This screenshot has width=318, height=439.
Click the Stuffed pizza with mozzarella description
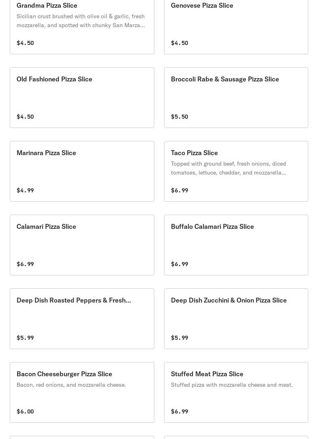(x=232, y=385)
